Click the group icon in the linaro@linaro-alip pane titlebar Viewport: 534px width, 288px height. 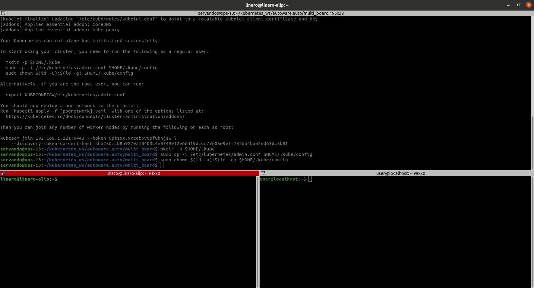point(3,173)
